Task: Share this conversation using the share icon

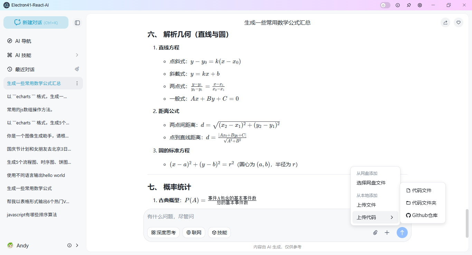Action: tap(445, 22)
